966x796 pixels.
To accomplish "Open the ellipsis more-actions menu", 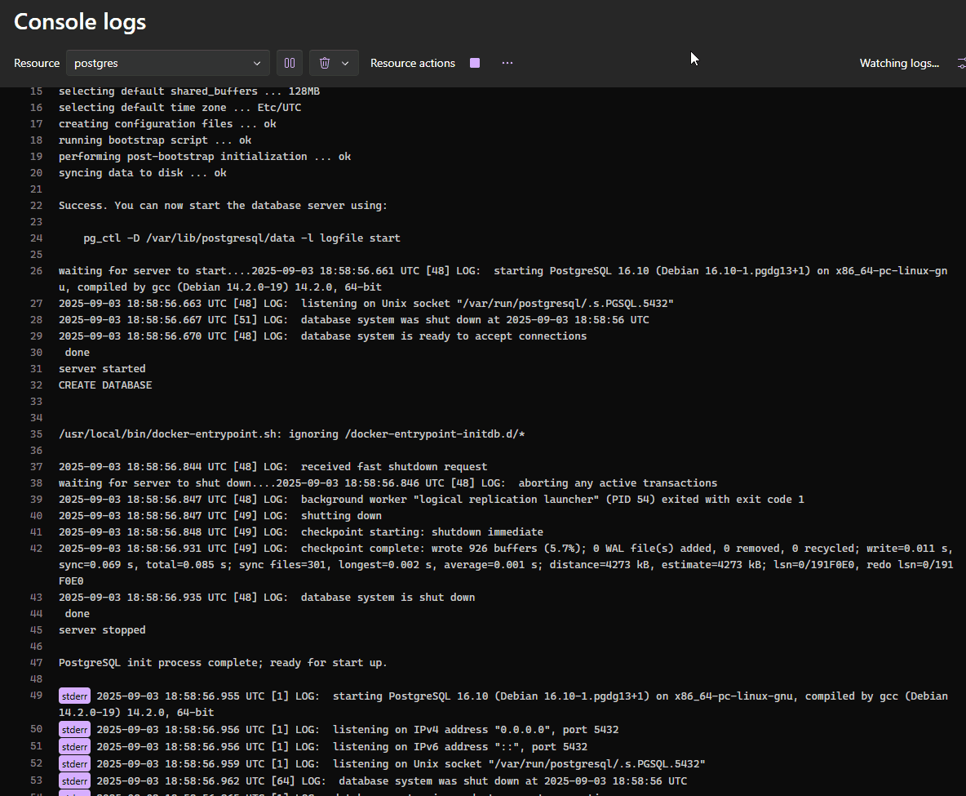I will pyautogui.click(x=507, y=63).
